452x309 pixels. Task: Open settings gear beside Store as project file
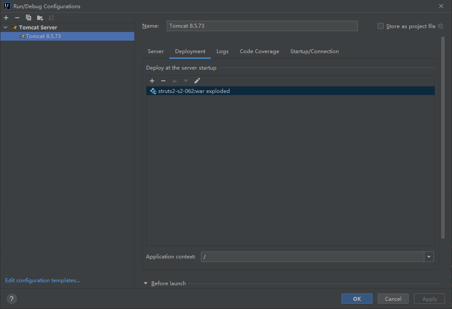(440, 26)
